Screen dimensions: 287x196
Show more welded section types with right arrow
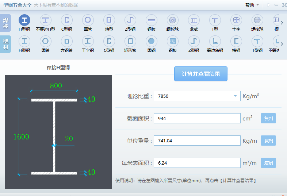click(x=282, y=23)
